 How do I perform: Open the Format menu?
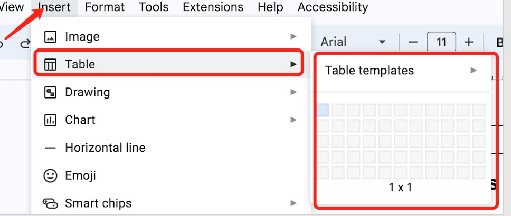click(105, 7)
